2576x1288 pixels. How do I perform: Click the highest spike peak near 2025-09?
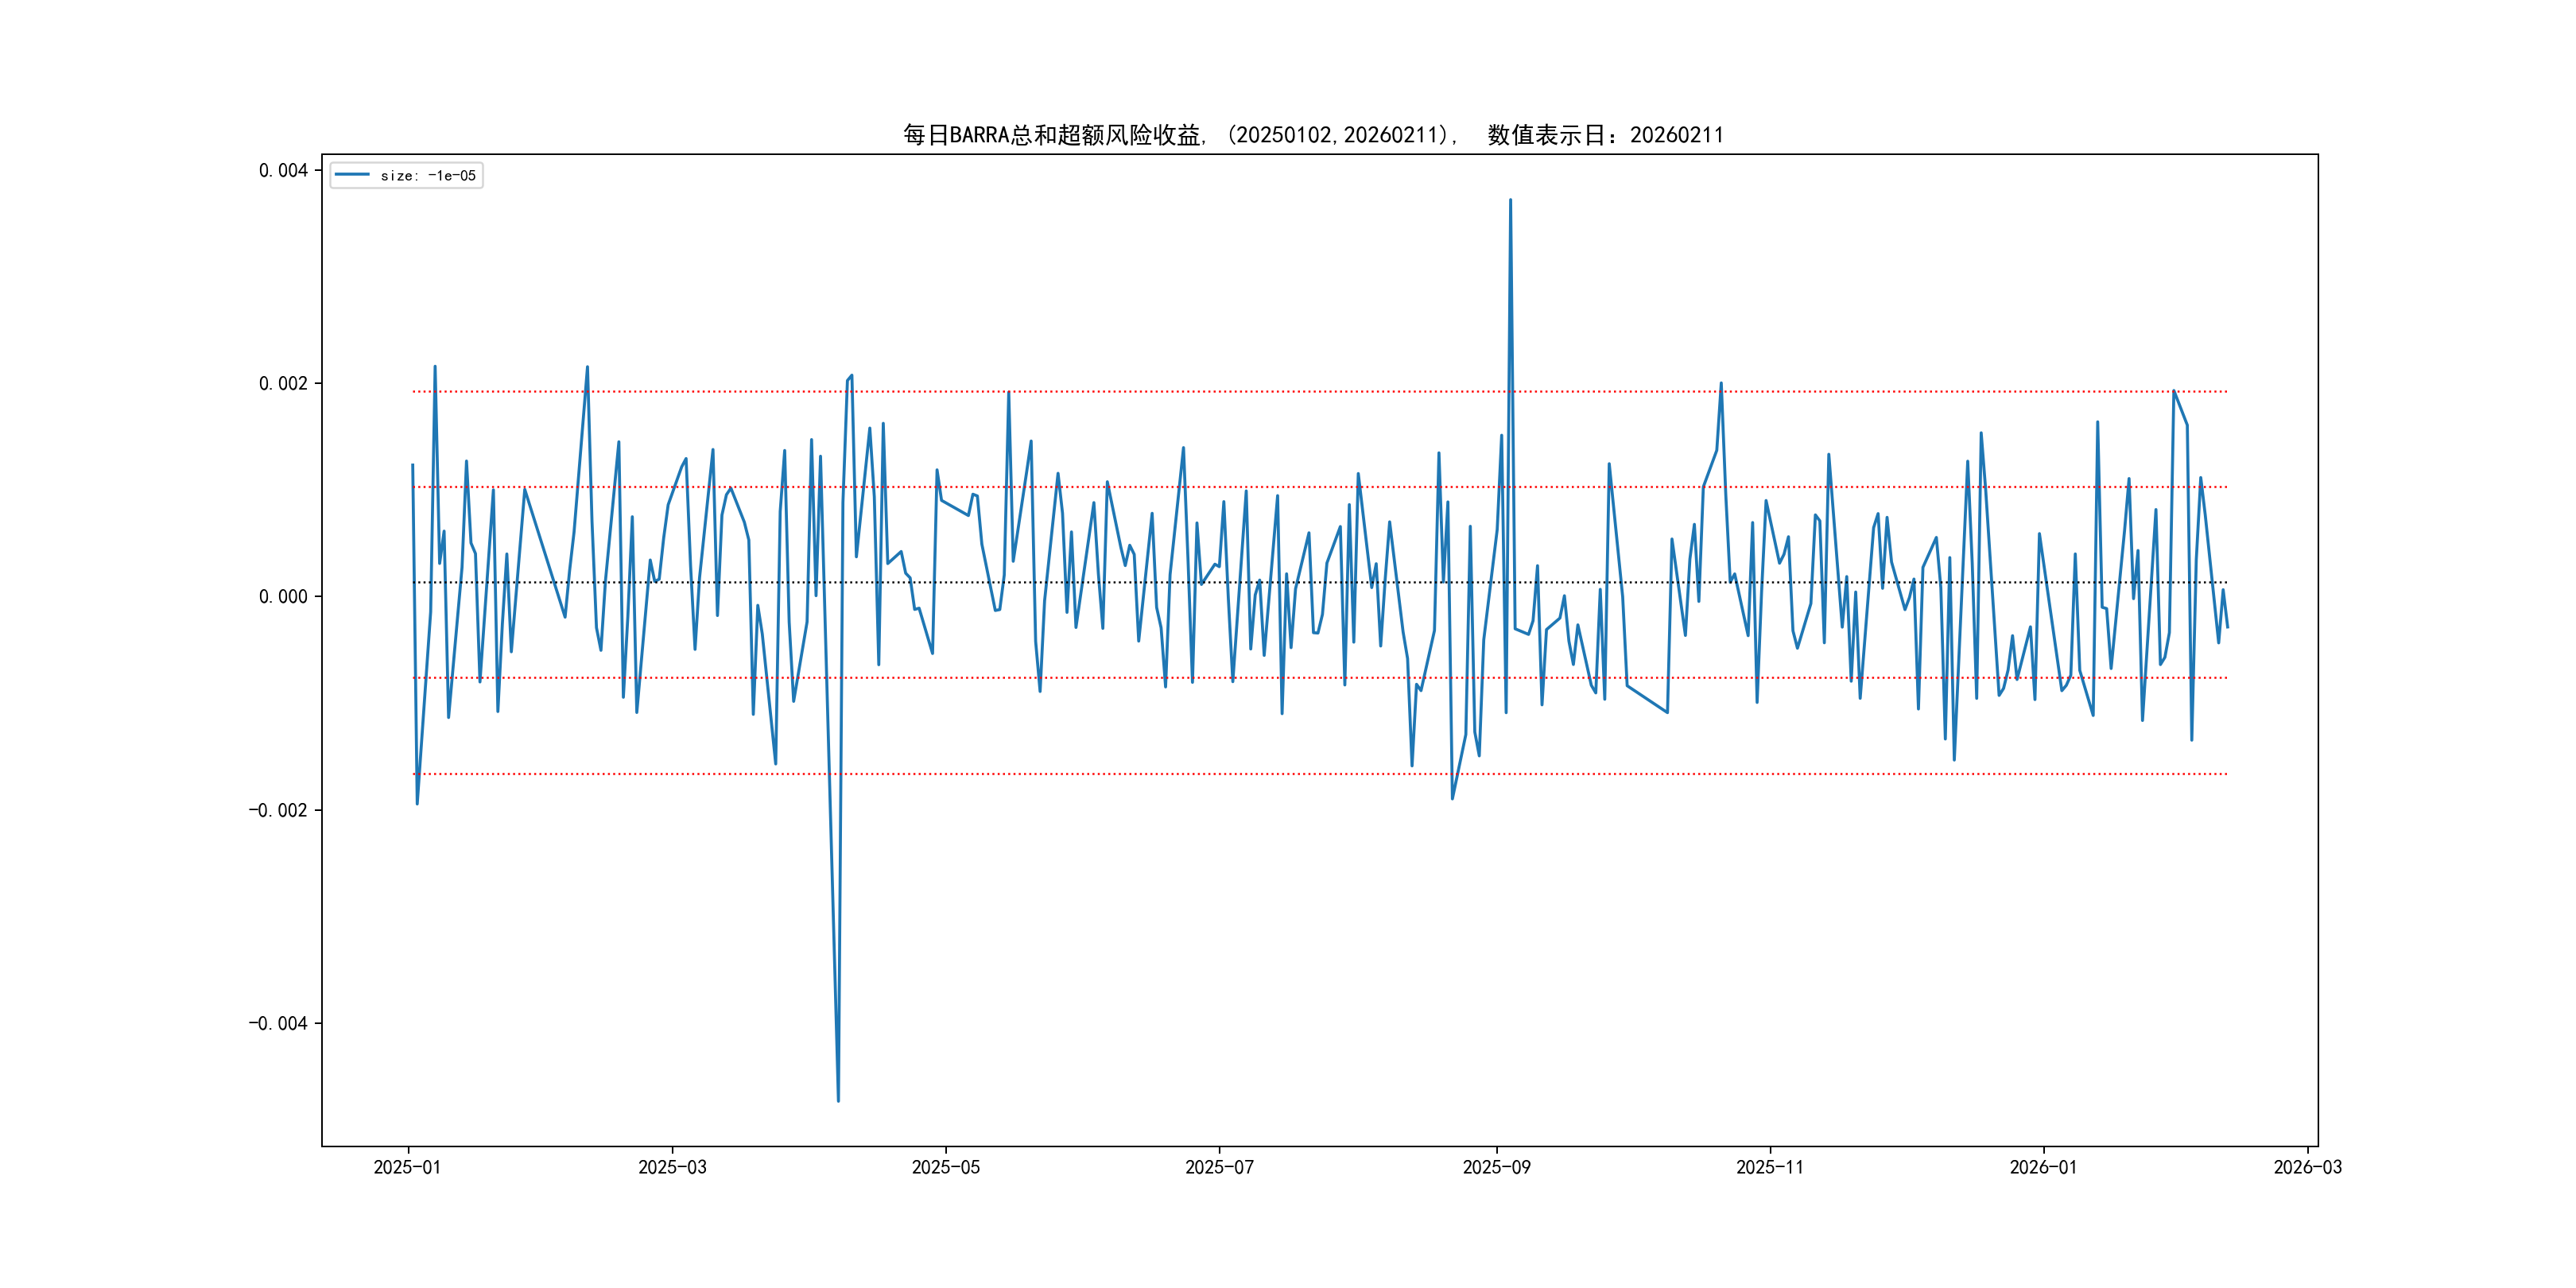click(x=1510, y=201)
